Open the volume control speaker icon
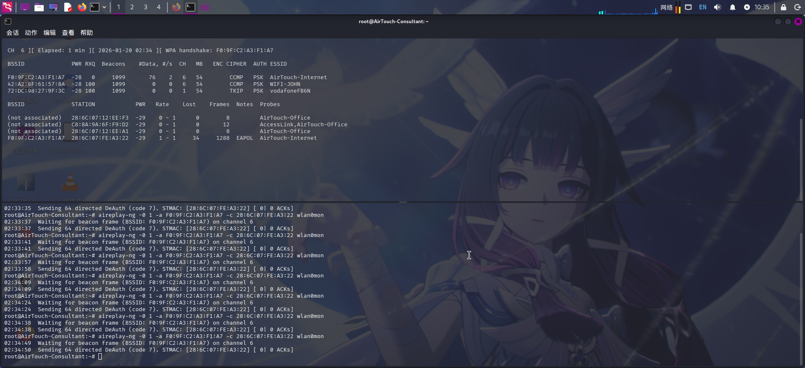 coord(718,7)
